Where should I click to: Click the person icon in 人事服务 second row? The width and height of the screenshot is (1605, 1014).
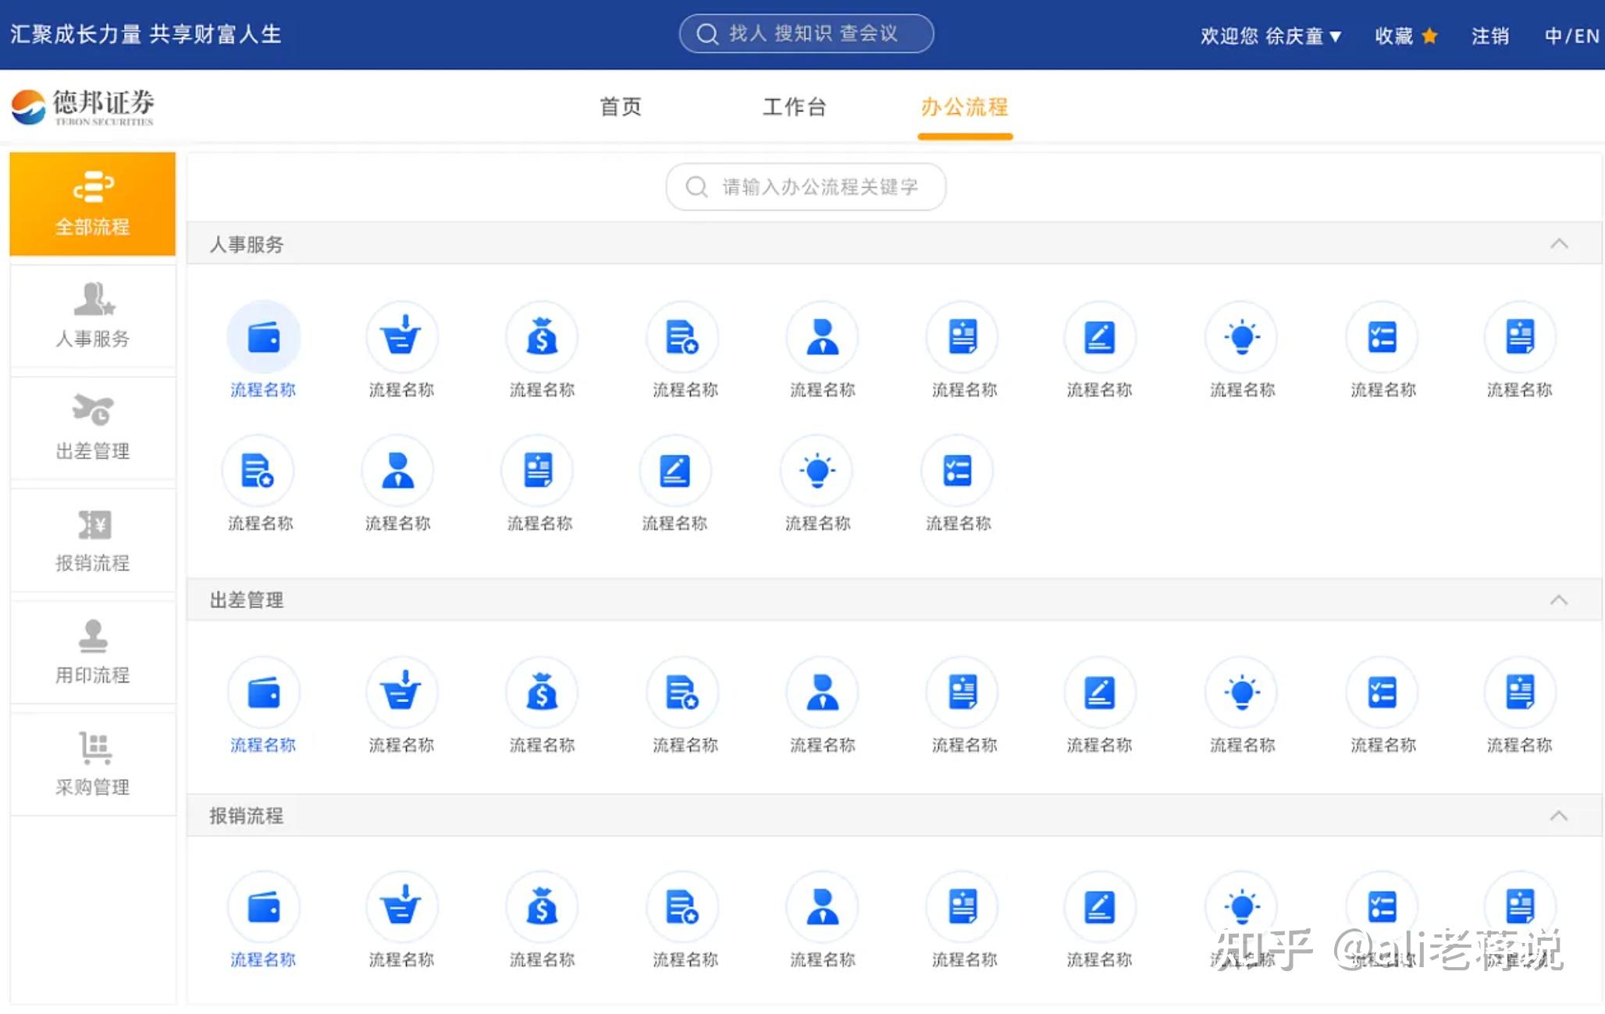coord(398,471)
